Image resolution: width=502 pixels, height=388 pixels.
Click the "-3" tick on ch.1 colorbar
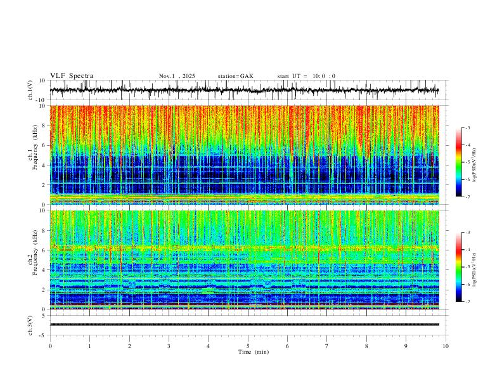468,127
